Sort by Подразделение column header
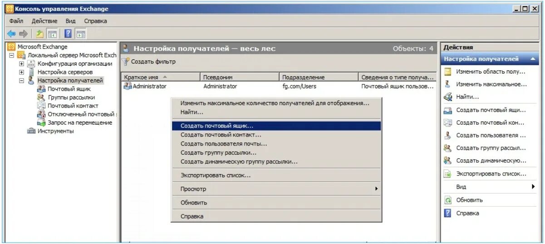Image resolution: width=545 pixels, height=244 pixels. pos(319,77)
